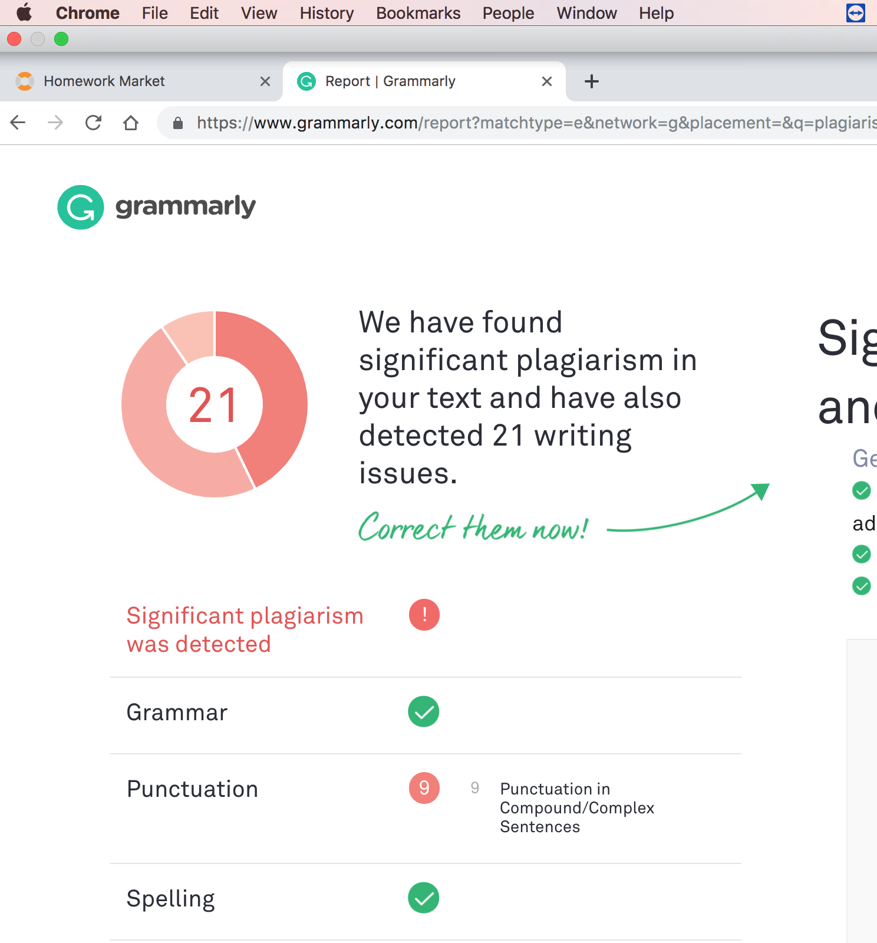Open Significant plagiarism was detected row
Viewport: 877px width, 943px height.
(425, 629)
